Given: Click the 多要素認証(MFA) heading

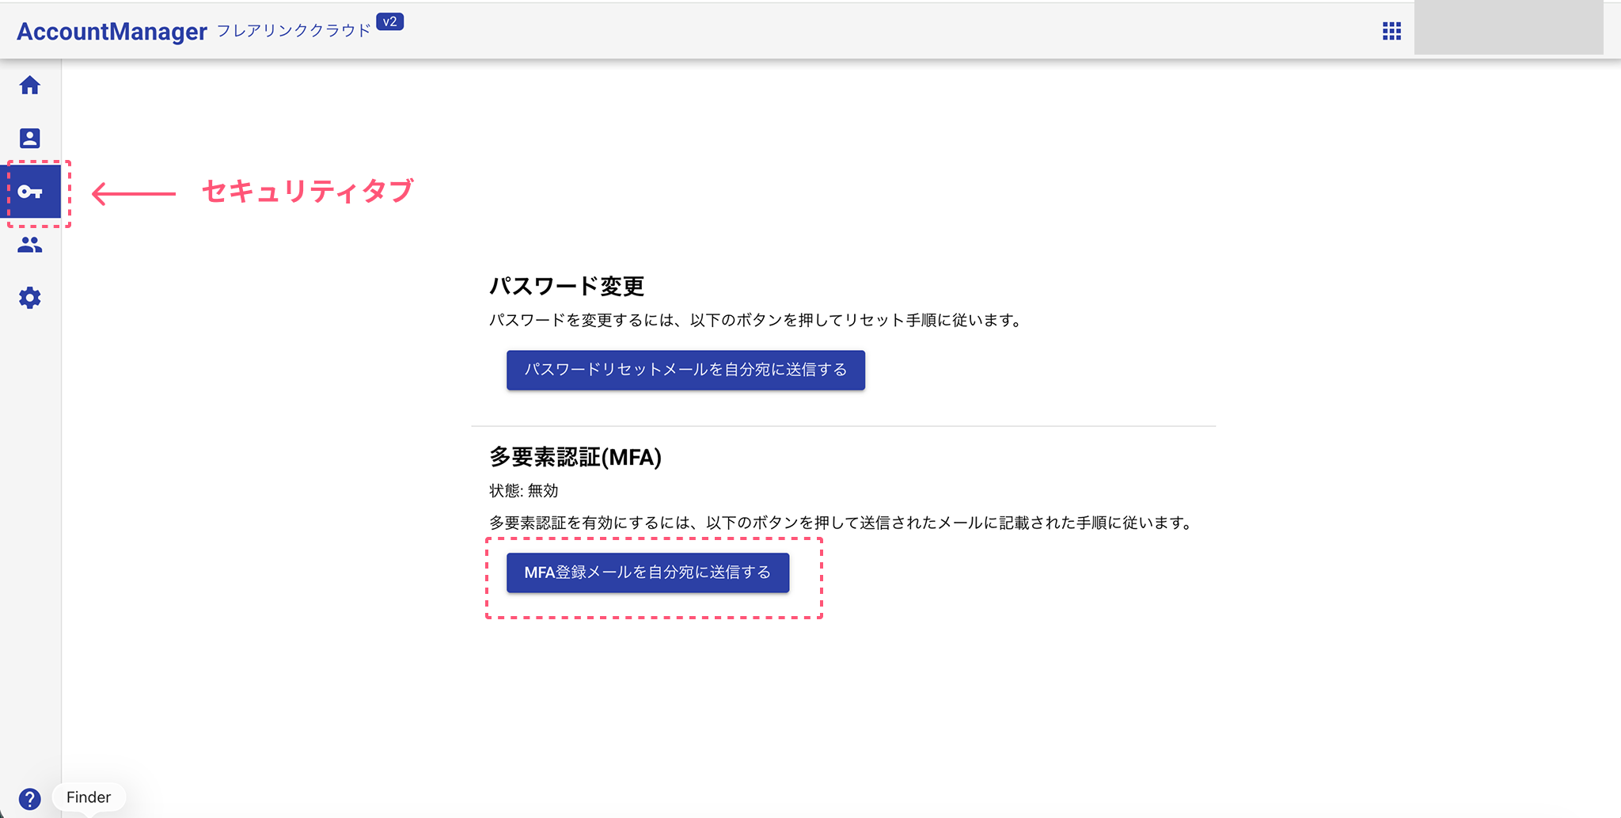Looking at the screenshot, I should click(575, 458).
